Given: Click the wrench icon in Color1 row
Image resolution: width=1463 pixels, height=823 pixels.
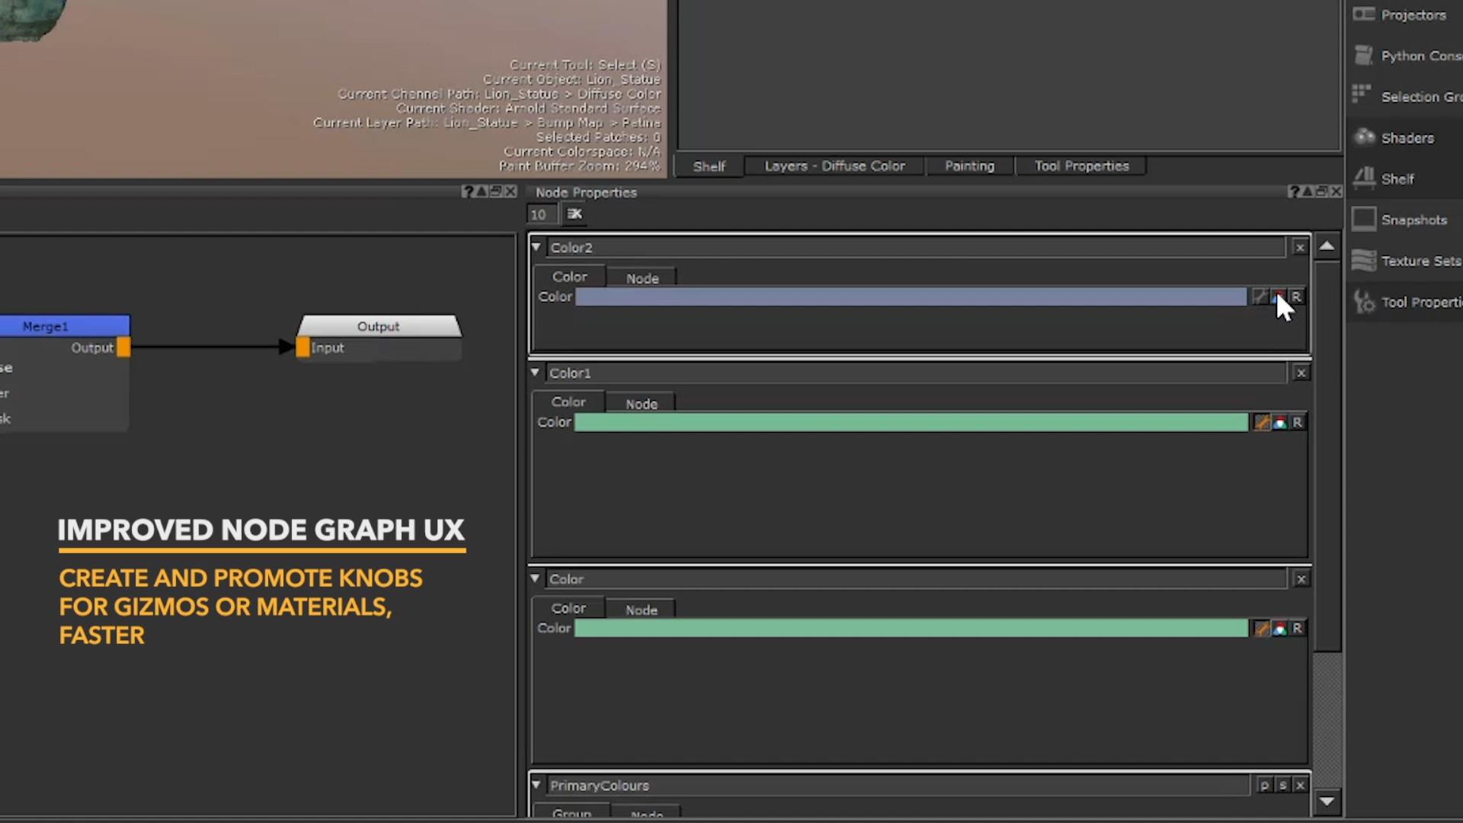Looking at the screenshot, I should [x=1262, y=423].
